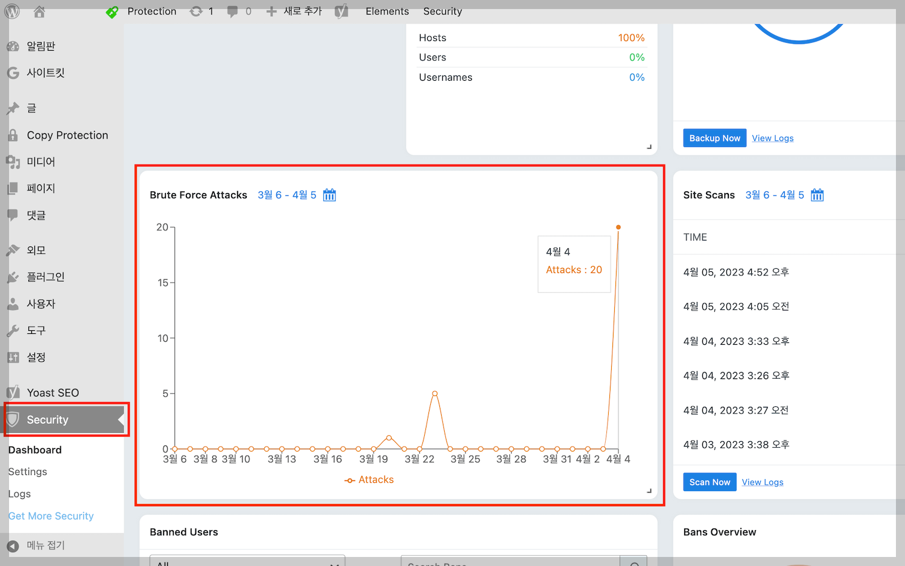Click the Yoast SEO sidebar icon
The image size is (905, 566).
13,393
